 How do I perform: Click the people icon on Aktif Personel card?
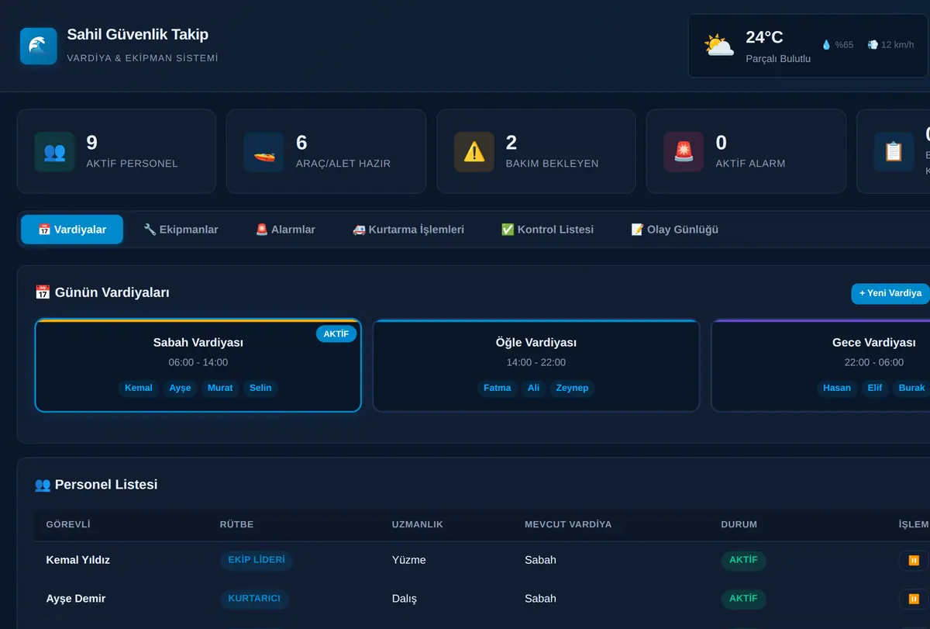point(54,151)
